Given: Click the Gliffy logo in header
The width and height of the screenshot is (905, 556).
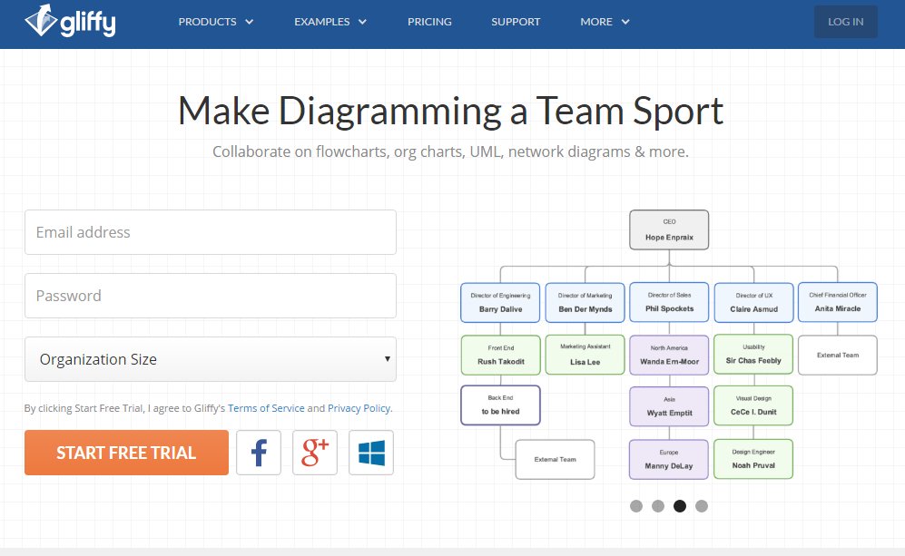Looking at the screenshot, I should [x=70, y=21].
